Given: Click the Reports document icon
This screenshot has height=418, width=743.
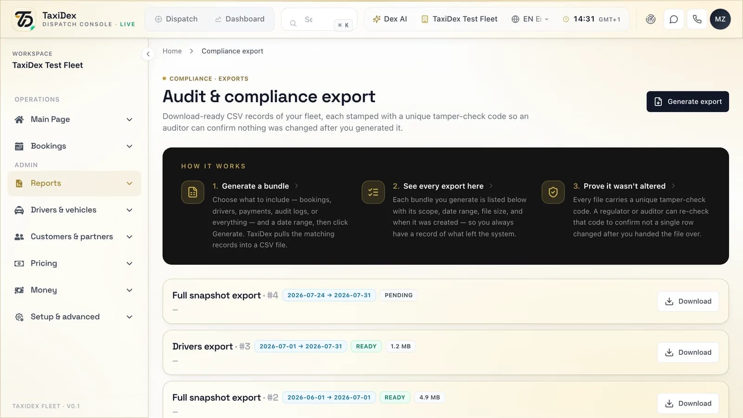Looking at the screenshot, I should tap(19, 183).
